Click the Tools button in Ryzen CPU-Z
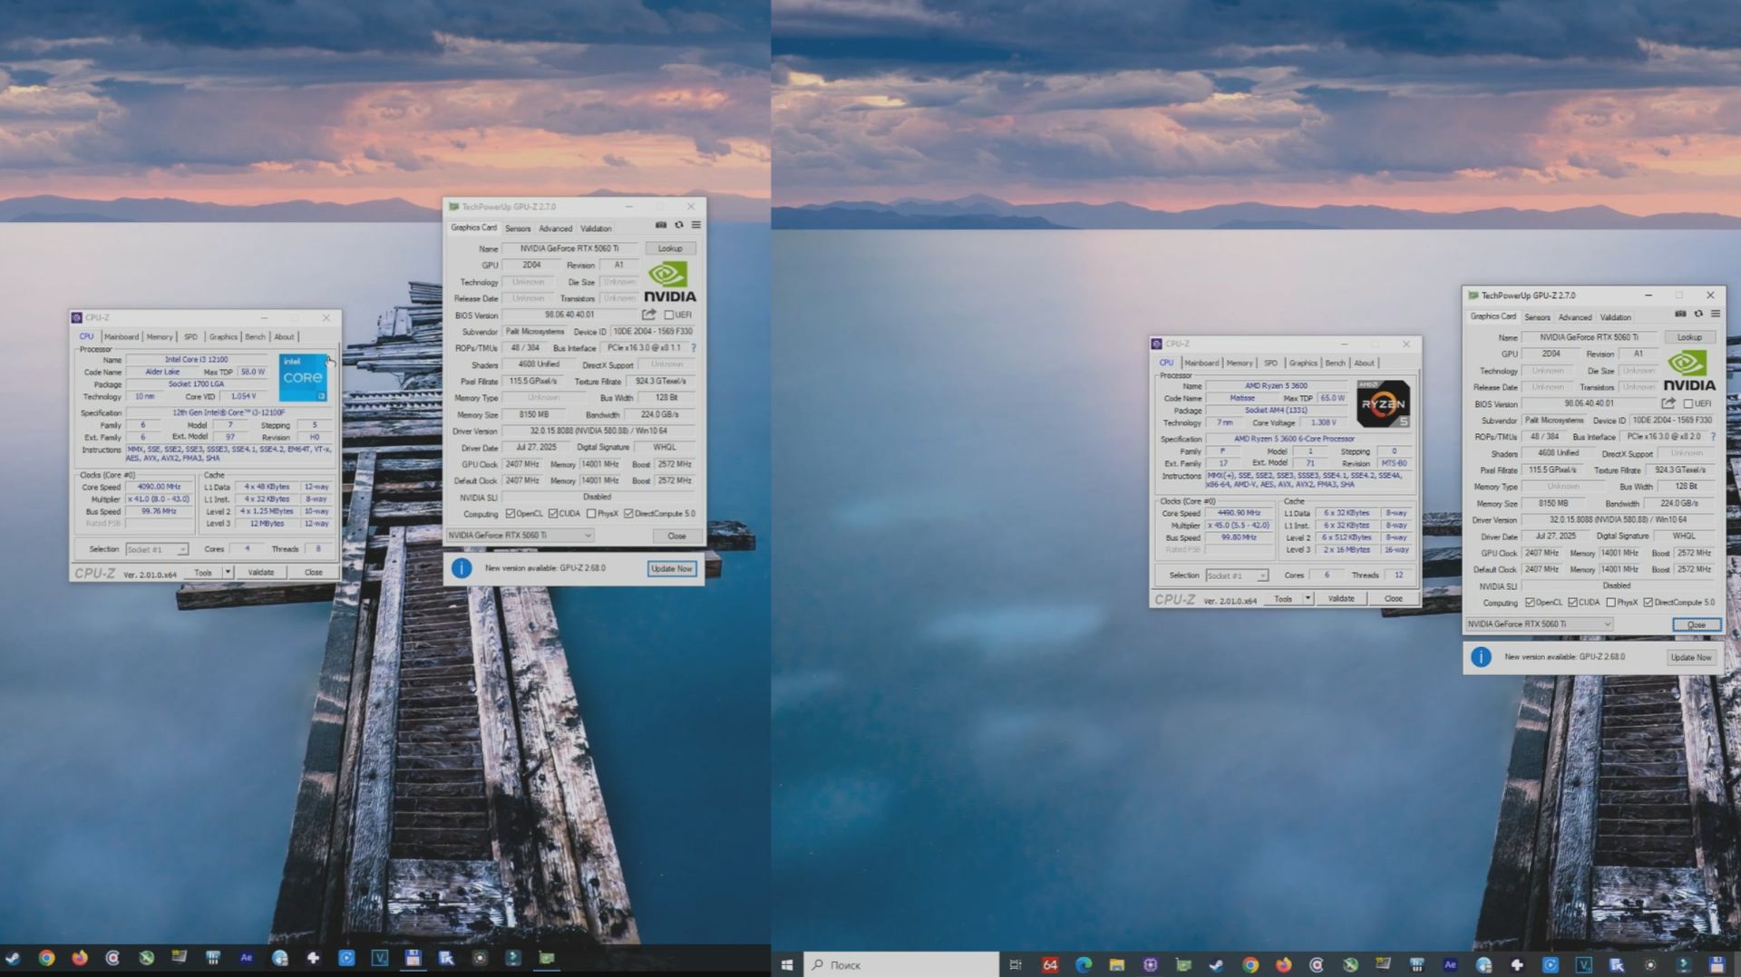Image resolution: width=1741 pixels, height=977 pixels. point(1283,598)
